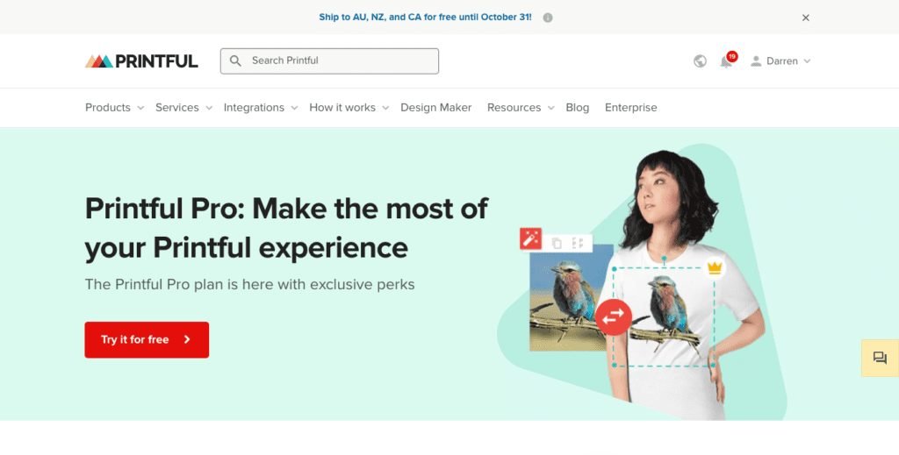This screenshot has width=899, height=455.
Task: Go to Design Maker page
Action: (x=435, y=108)
